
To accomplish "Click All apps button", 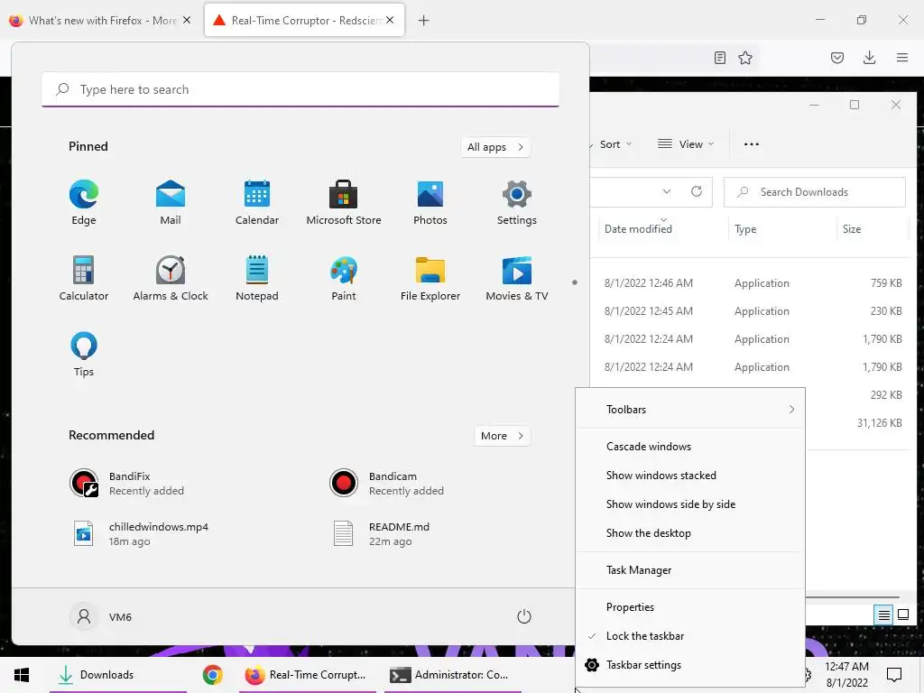I will point(495,147).
